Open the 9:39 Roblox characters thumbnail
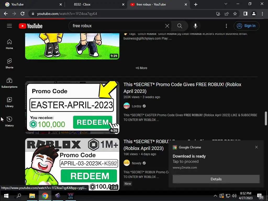Screen dimensions: 268x201 72,46
